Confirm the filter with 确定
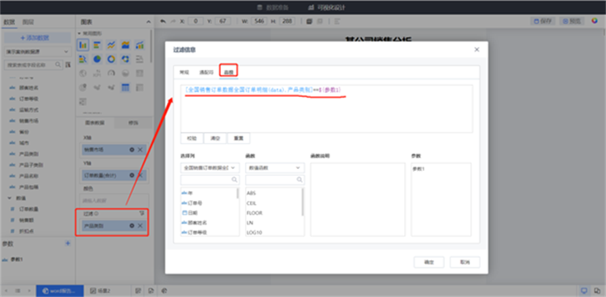This screenshot has width=606, height=297. pos(429,262)
